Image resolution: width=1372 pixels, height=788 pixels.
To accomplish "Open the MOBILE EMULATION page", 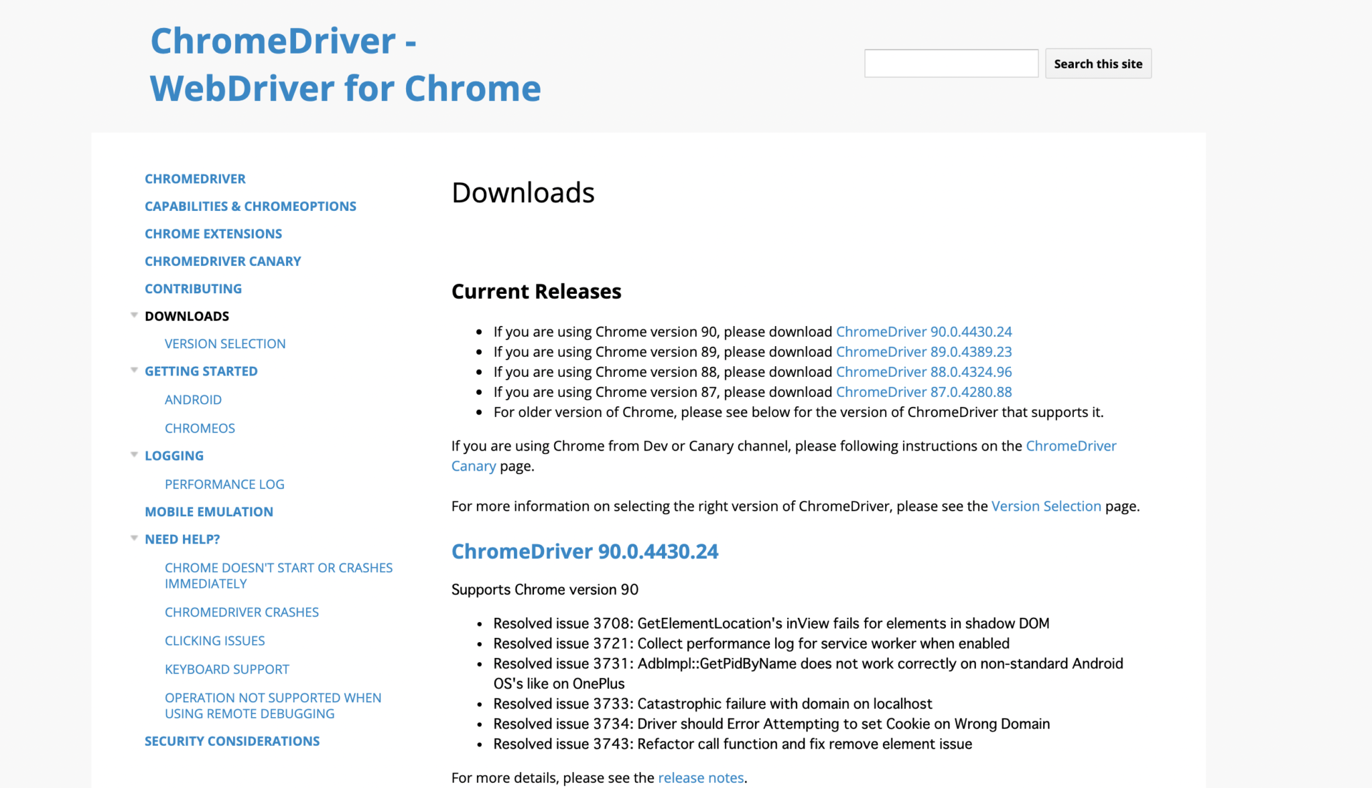I will coord(208,511).
